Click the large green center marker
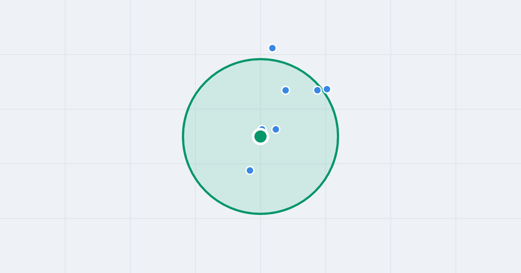Viewport: 521px width, 273px height. (260, 136)
